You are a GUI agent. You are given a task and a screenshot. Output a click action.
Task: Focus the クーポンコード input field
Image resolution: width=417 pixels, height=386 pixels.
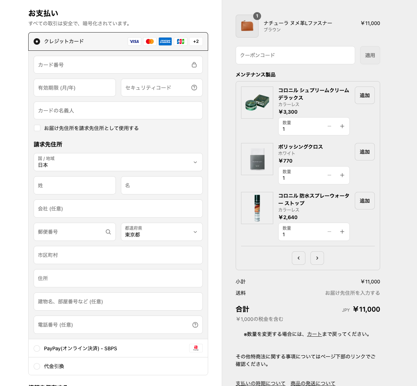click(295, 55)
